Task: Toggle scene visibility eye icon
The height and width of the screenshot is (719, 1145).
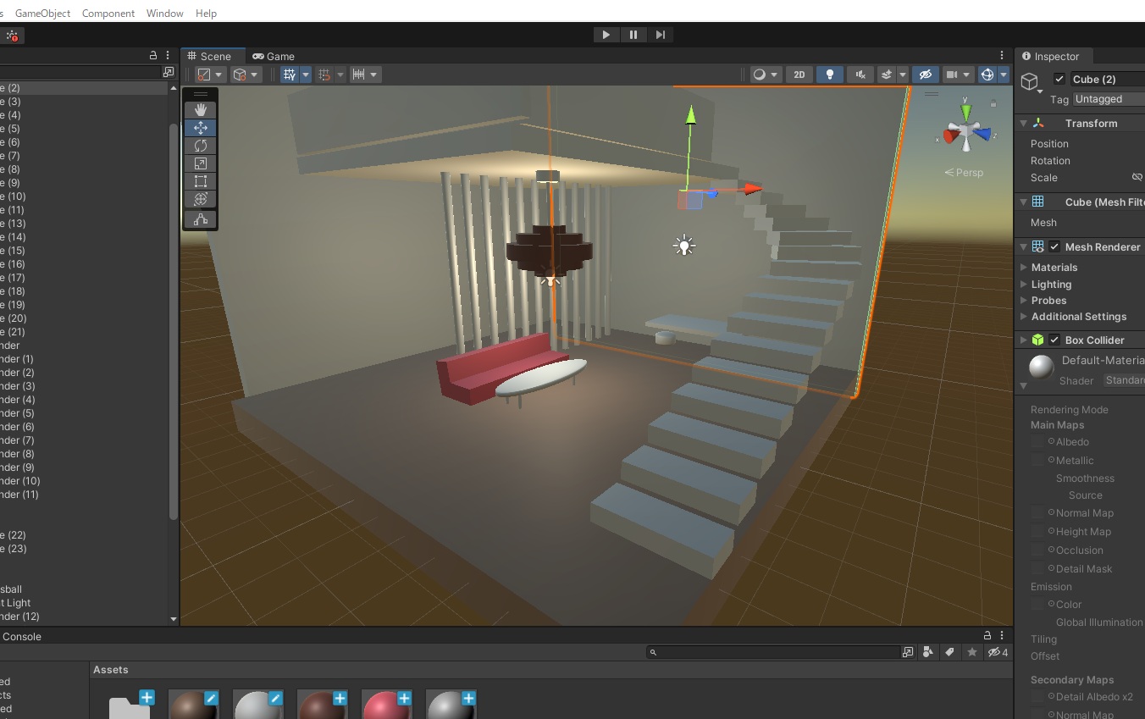Action: coord(925,75)
